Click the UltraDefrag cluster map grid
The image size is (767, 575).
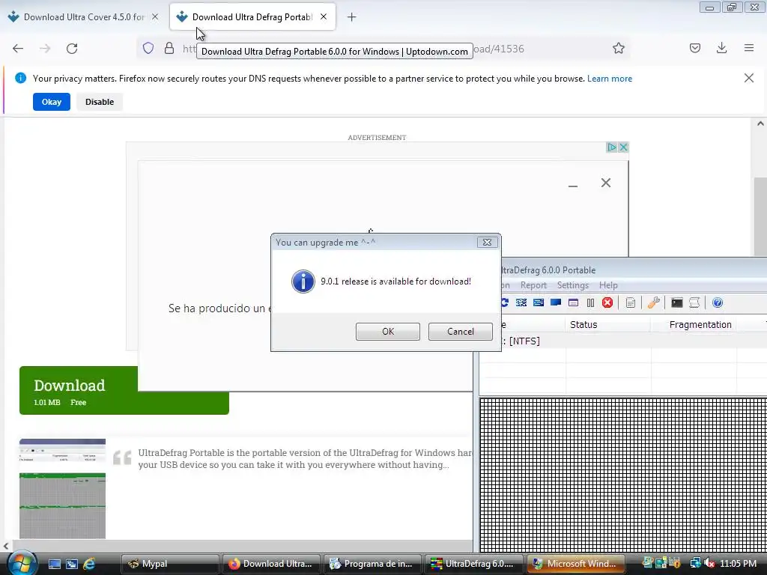point(623,475)
